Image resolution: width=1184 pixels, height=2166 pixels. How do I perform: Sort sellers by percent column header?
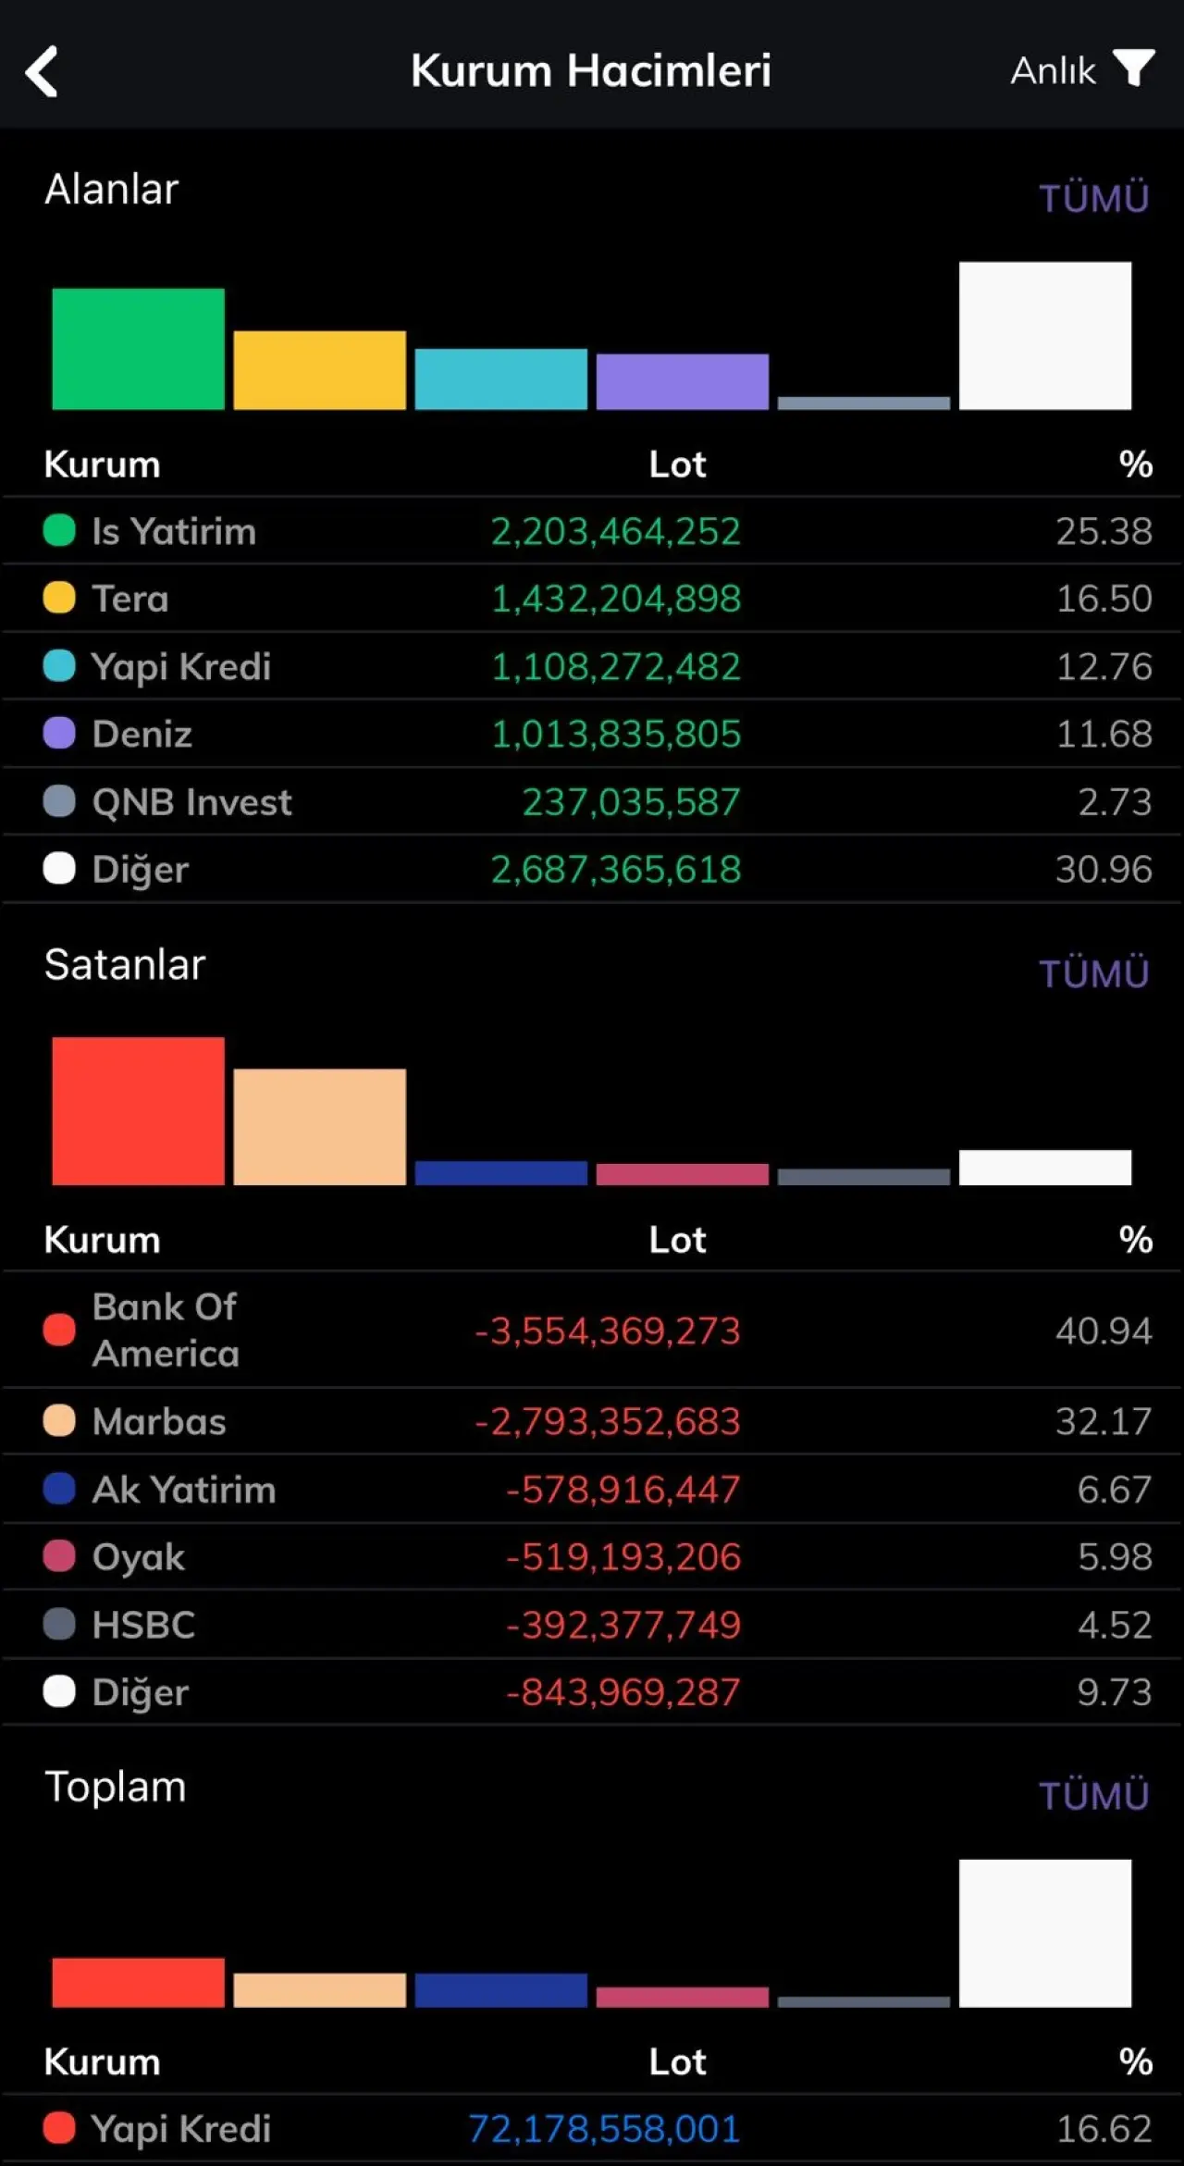tap(1135, 1240)
